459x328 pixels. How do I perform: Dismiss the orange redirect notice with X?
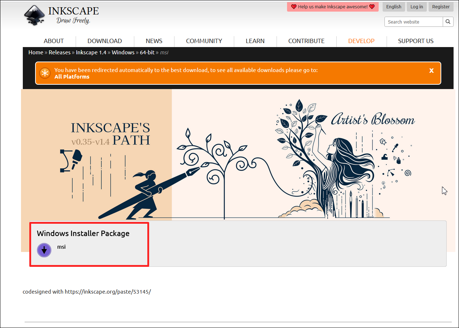coord(431,71)
